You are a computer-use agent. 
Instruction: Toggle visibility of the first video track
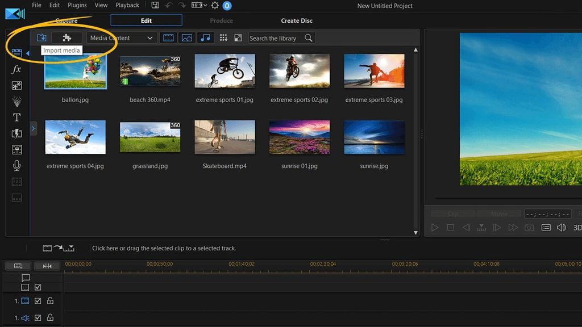click(x=38, y=301)
